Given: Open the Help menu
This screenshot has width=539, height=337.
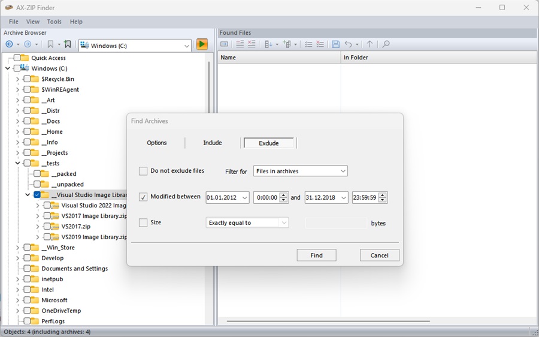Looking at the screenshot, I should point(76,22).
